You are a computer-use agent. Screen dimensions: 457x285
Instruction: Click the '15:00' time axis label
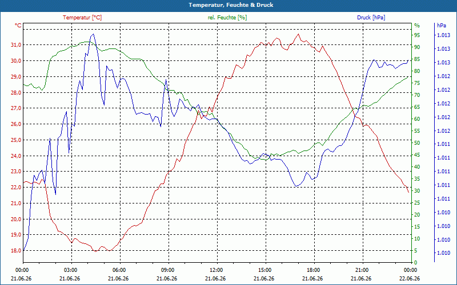264,270
